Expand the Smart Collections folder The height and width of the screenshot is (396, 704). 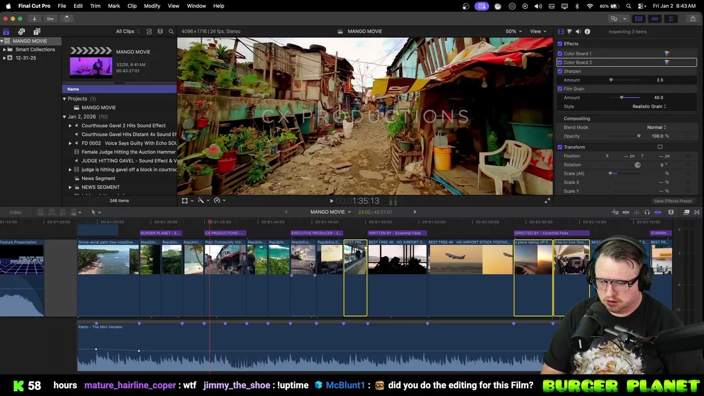4,50
